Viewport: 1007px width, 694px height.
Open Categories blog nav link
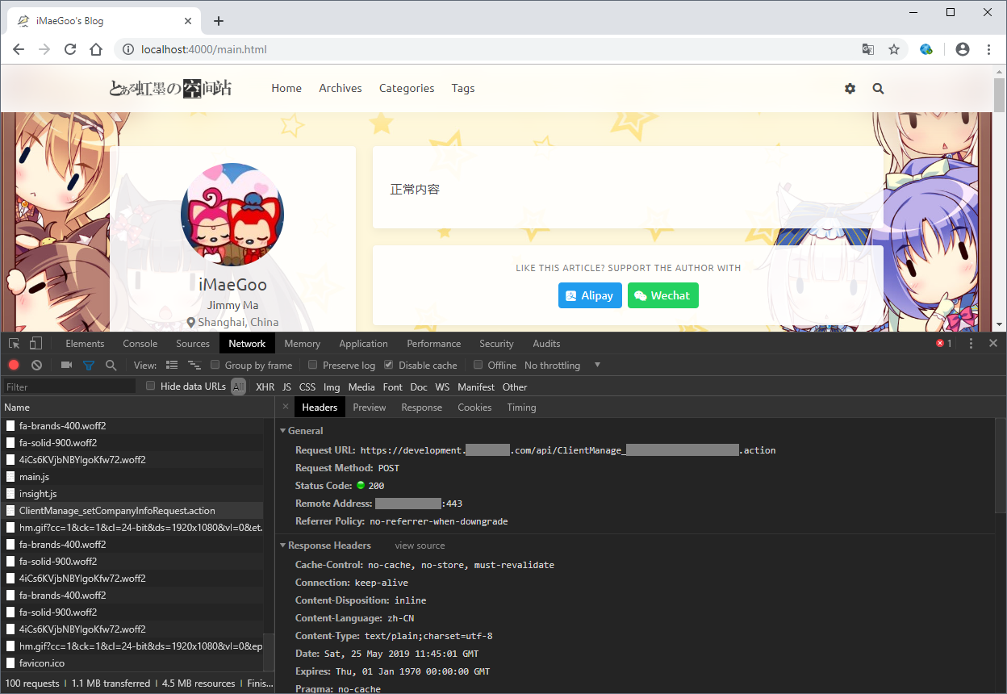[x=407, y=88]
